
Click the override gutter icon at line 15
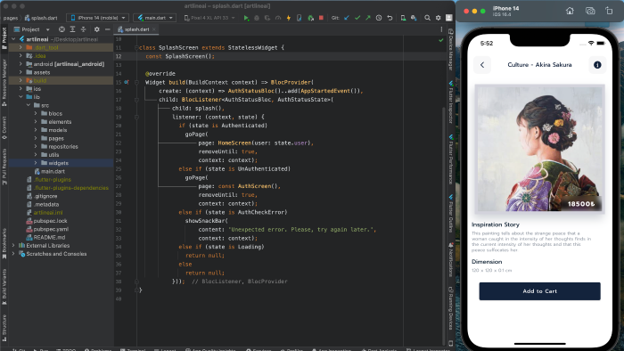point(127,82)
